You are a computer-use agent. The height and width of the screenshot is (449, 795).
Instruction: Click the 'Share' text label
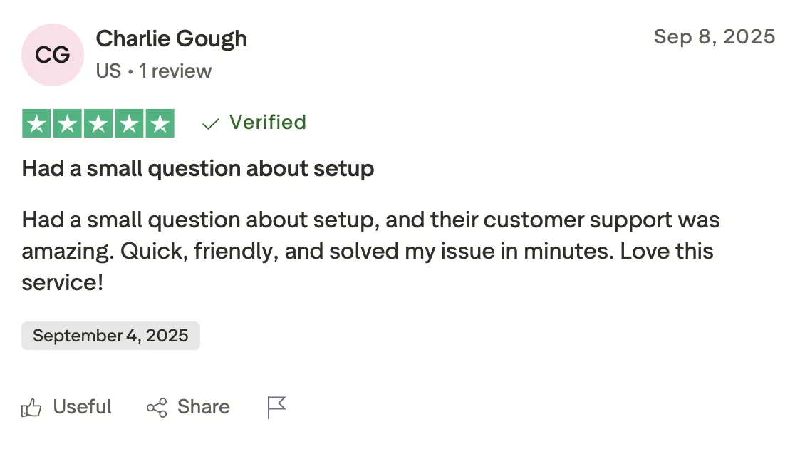[204, 407]
